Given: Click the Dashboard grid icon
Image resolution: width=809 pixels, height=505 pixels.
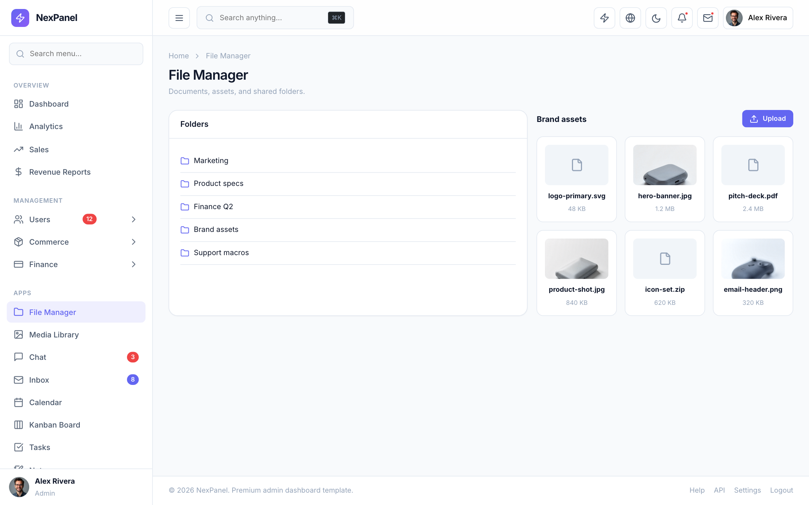Looking at the screenshot, I should (x=18, y=104).
